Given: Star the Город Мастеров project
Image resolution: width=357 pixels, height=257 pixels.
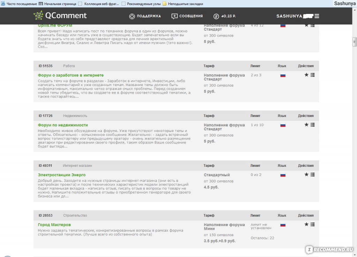Looking at the screenshot, I should point(306,224).
